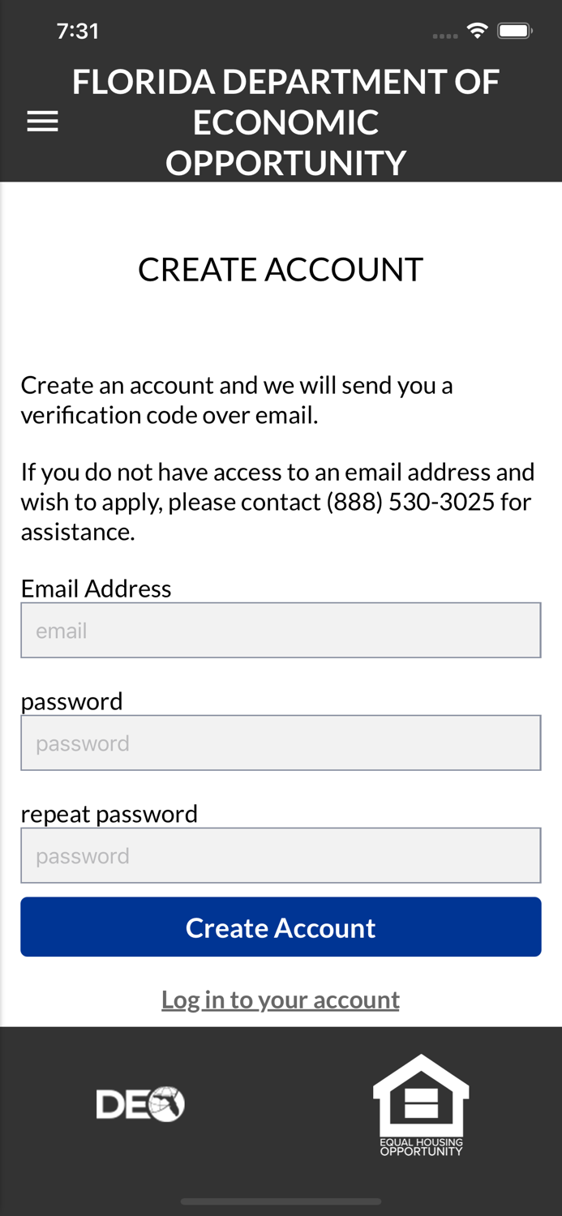Click the "repeat password" field label
The width and height of the screenshot is (562, 1216).
[x=109, y=813]
